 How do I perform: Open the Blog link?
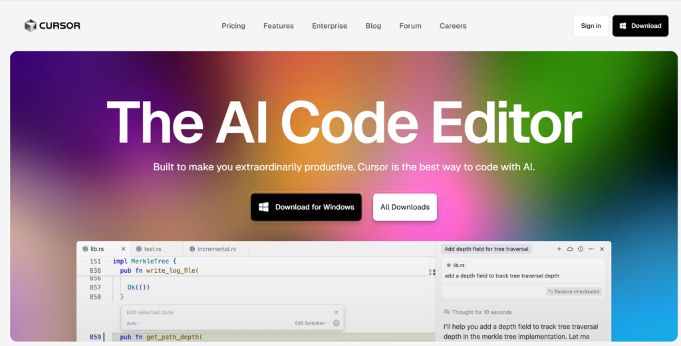373,26
